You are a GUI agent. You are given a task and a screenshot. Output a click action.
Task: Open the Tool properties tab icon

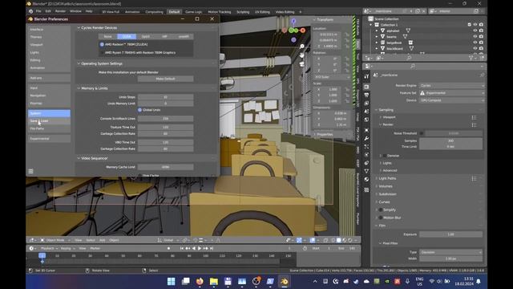366,77
